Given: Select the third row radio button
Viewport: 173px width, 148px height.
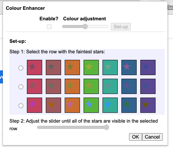Looking at the screenshot, I should (x=21, y=106).
